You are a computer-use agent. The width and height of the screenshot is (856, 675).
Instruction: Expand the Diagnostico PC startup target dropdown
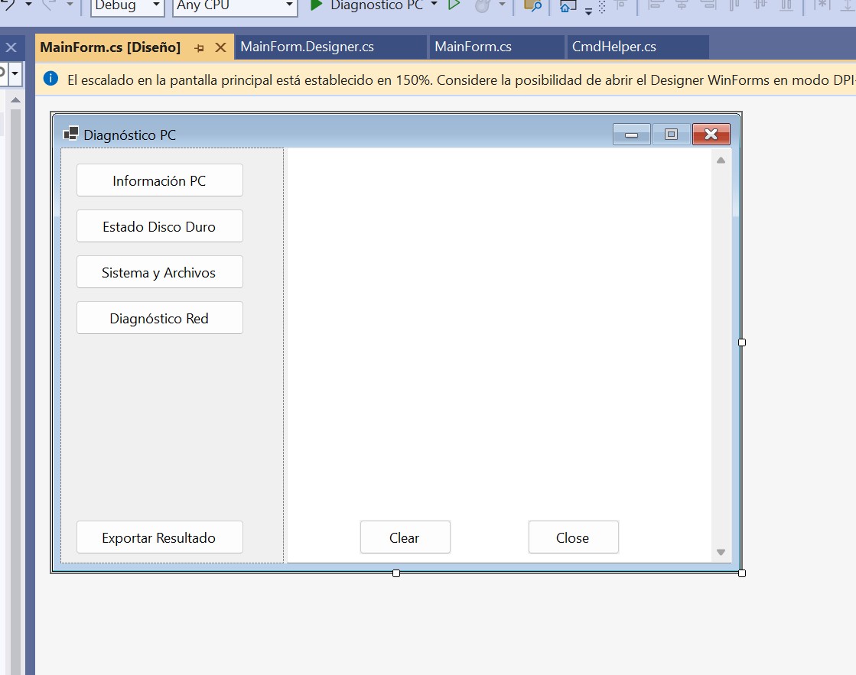coord(435,5)
